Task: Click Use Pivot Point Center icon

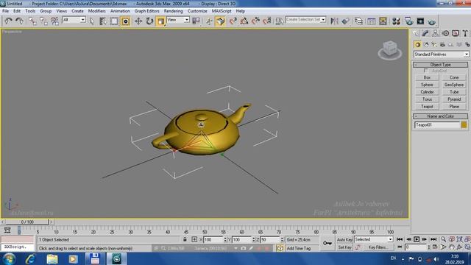Action: tap(196, 21)
